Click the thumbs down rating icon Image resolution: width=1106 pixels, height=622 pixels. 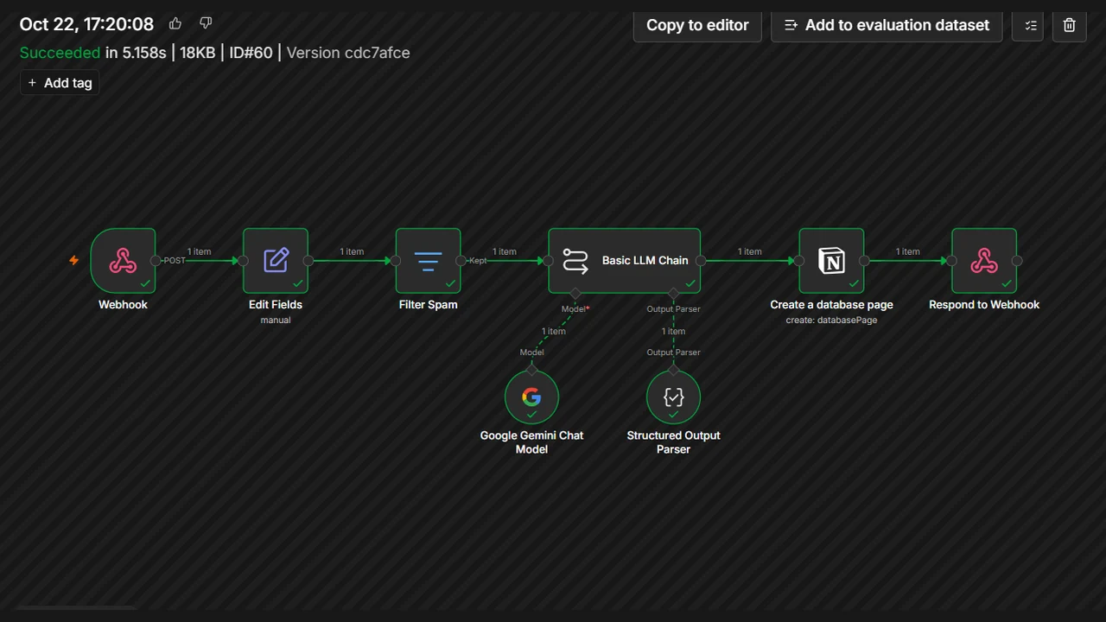click(206, 23)
